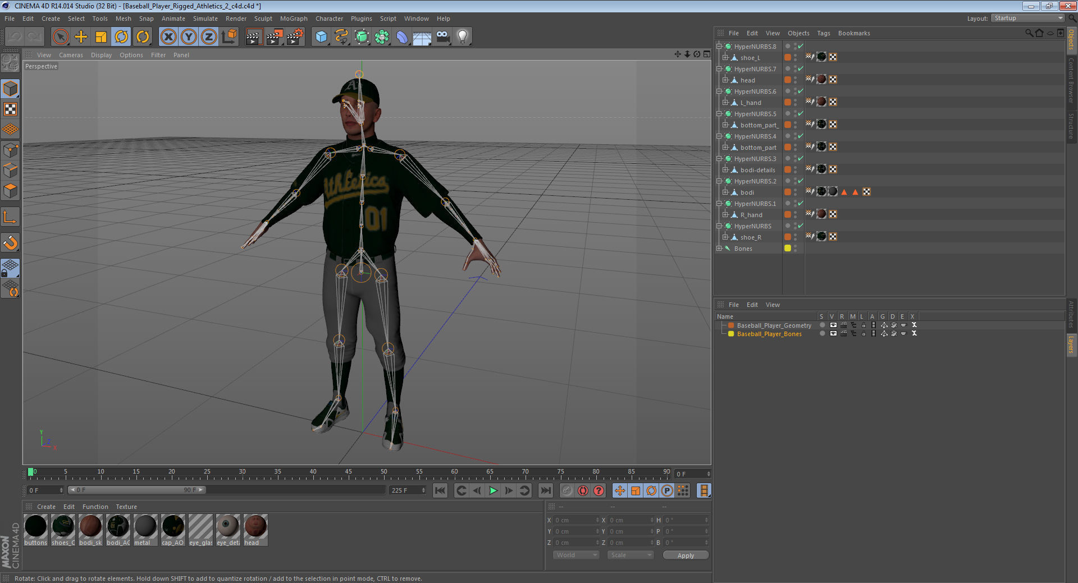Open the Layers side tab
The width and height of the screenshot is (1078, 583).
(x=1071, y=344)
